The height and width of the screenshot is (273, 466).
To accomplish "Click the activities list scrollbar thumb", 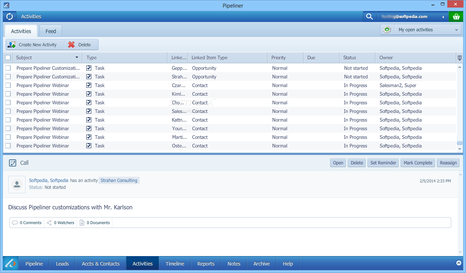I will 460,143.
